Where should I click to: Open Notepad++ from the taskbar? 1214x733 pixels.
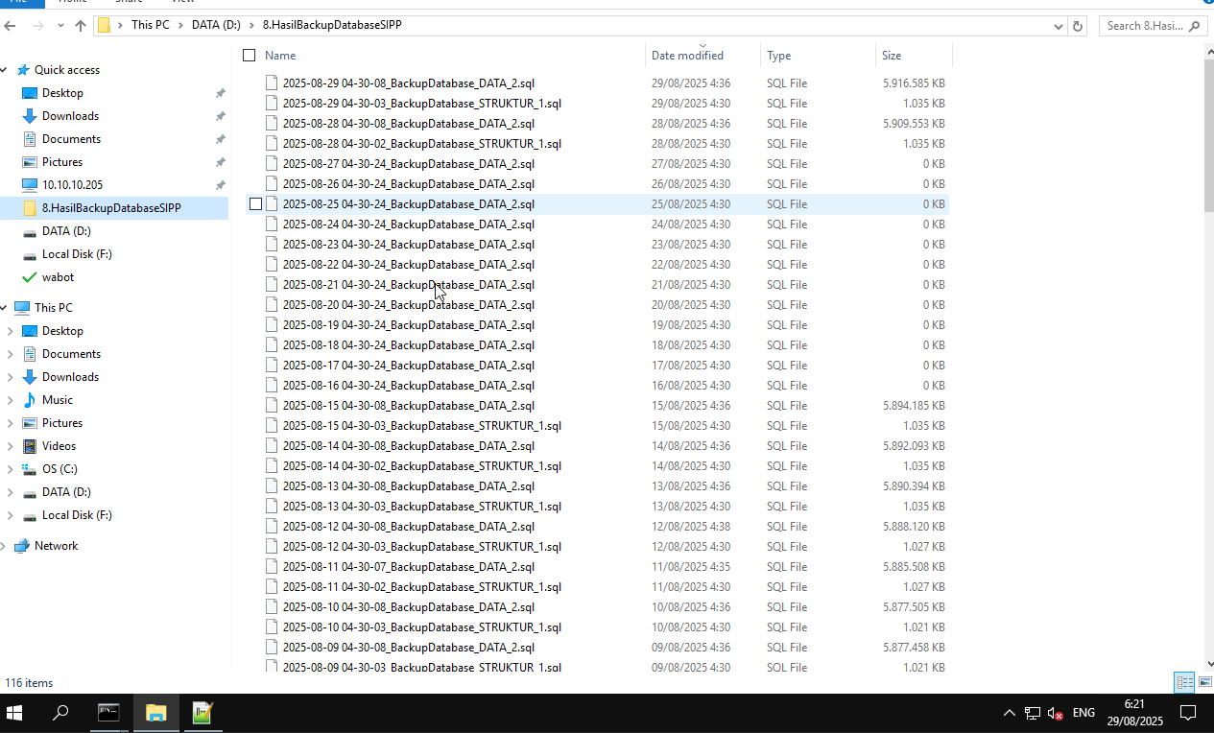coord(202,713)
